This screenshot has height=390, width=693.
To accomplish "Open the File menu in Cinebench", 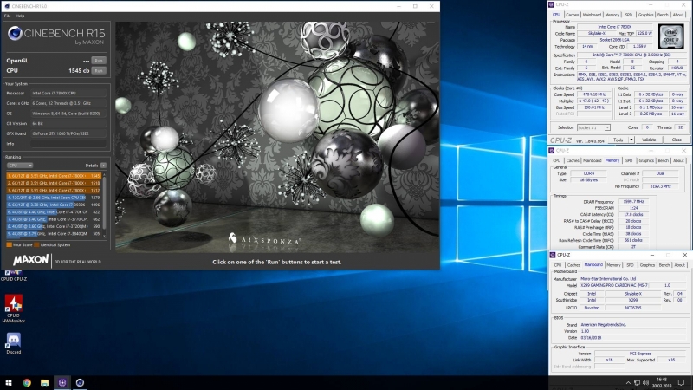I will coord(8,16).
